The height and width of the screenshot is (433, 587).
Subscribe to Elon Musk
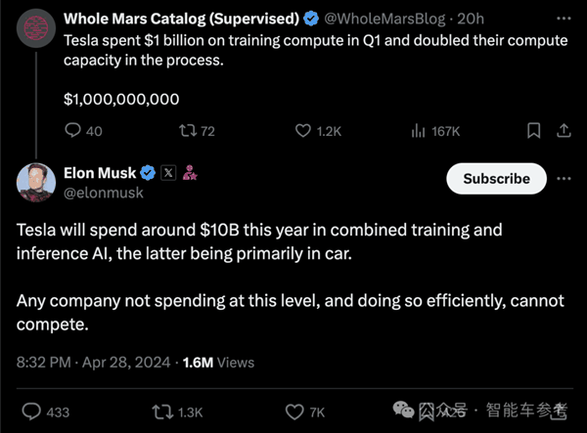point(495,179)
